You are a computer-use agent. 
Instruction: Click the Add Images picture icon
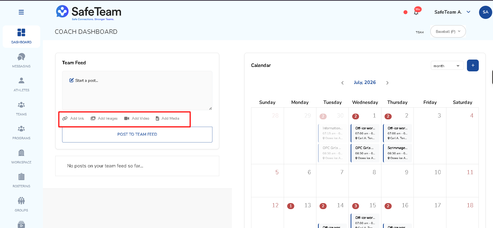pos(93,118)
